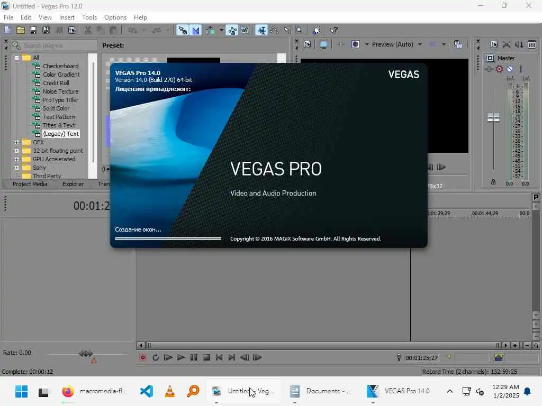Toggle the Master fader channel lock
This screenshot has height=406, width=542.
pyautogui.click(x=493, y=182)
